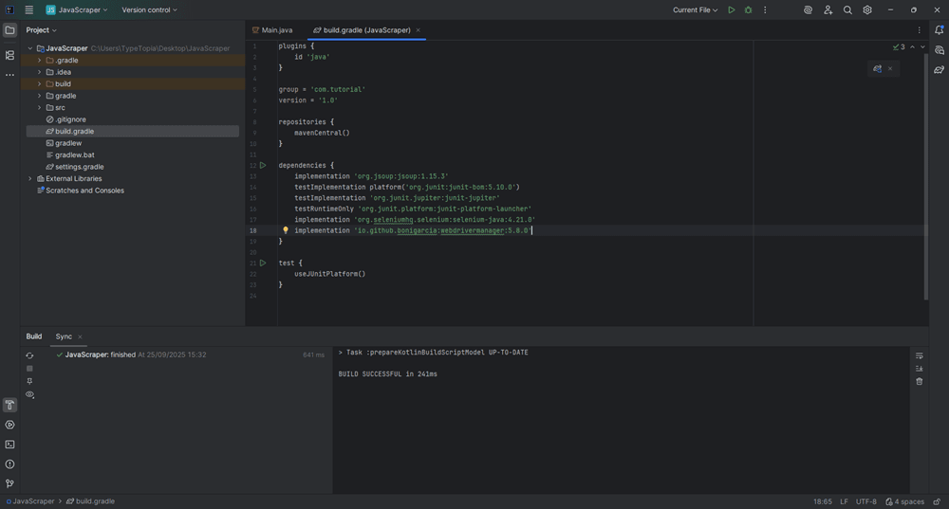Select the Sync tab in Build panel
Screen dimensions: 949x509
[64, 336]
